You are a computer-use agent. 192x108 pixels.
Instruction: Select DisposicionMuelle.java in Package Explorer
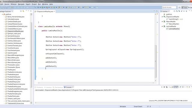tap(15, 31)
